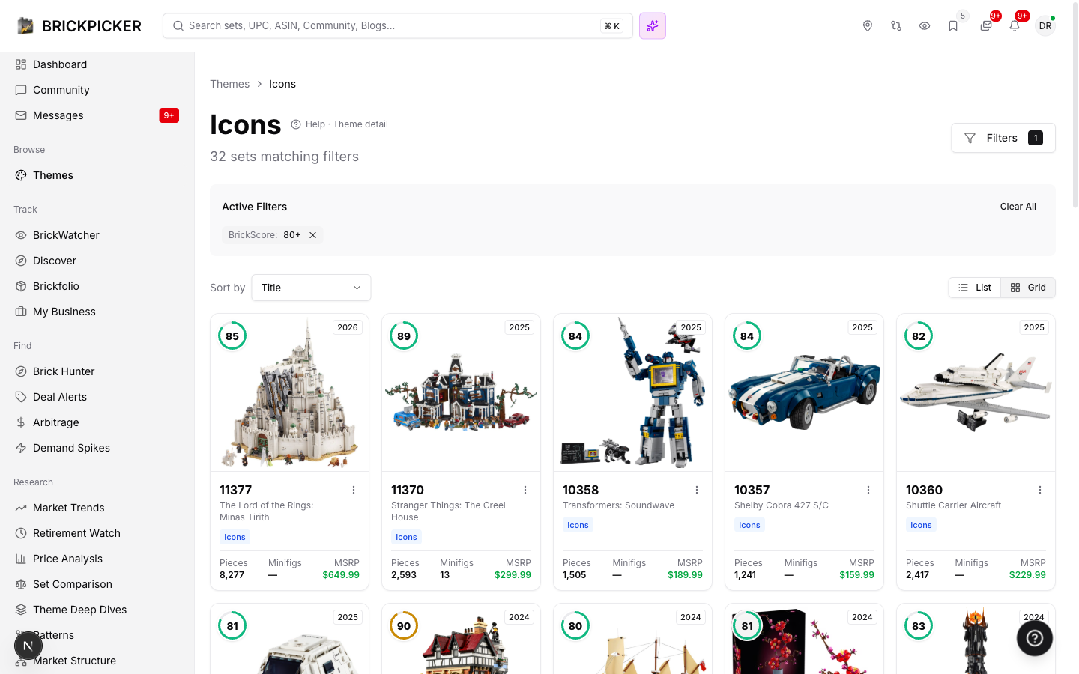Click the Brick Hunter compass icon
The image size is (1079, 674).
pos(21,371)
